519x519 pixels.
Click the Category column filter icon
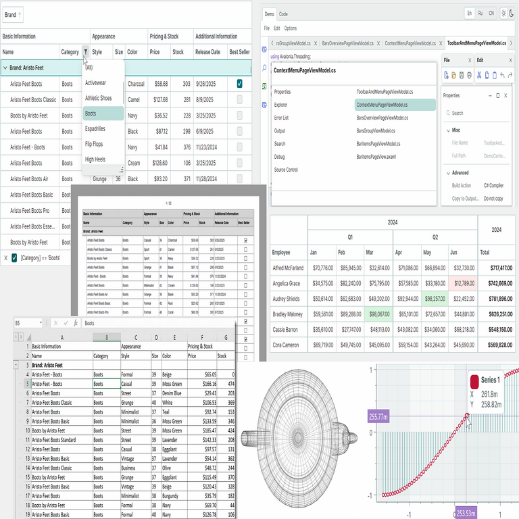pyautogui.click(x=85, y=52)
